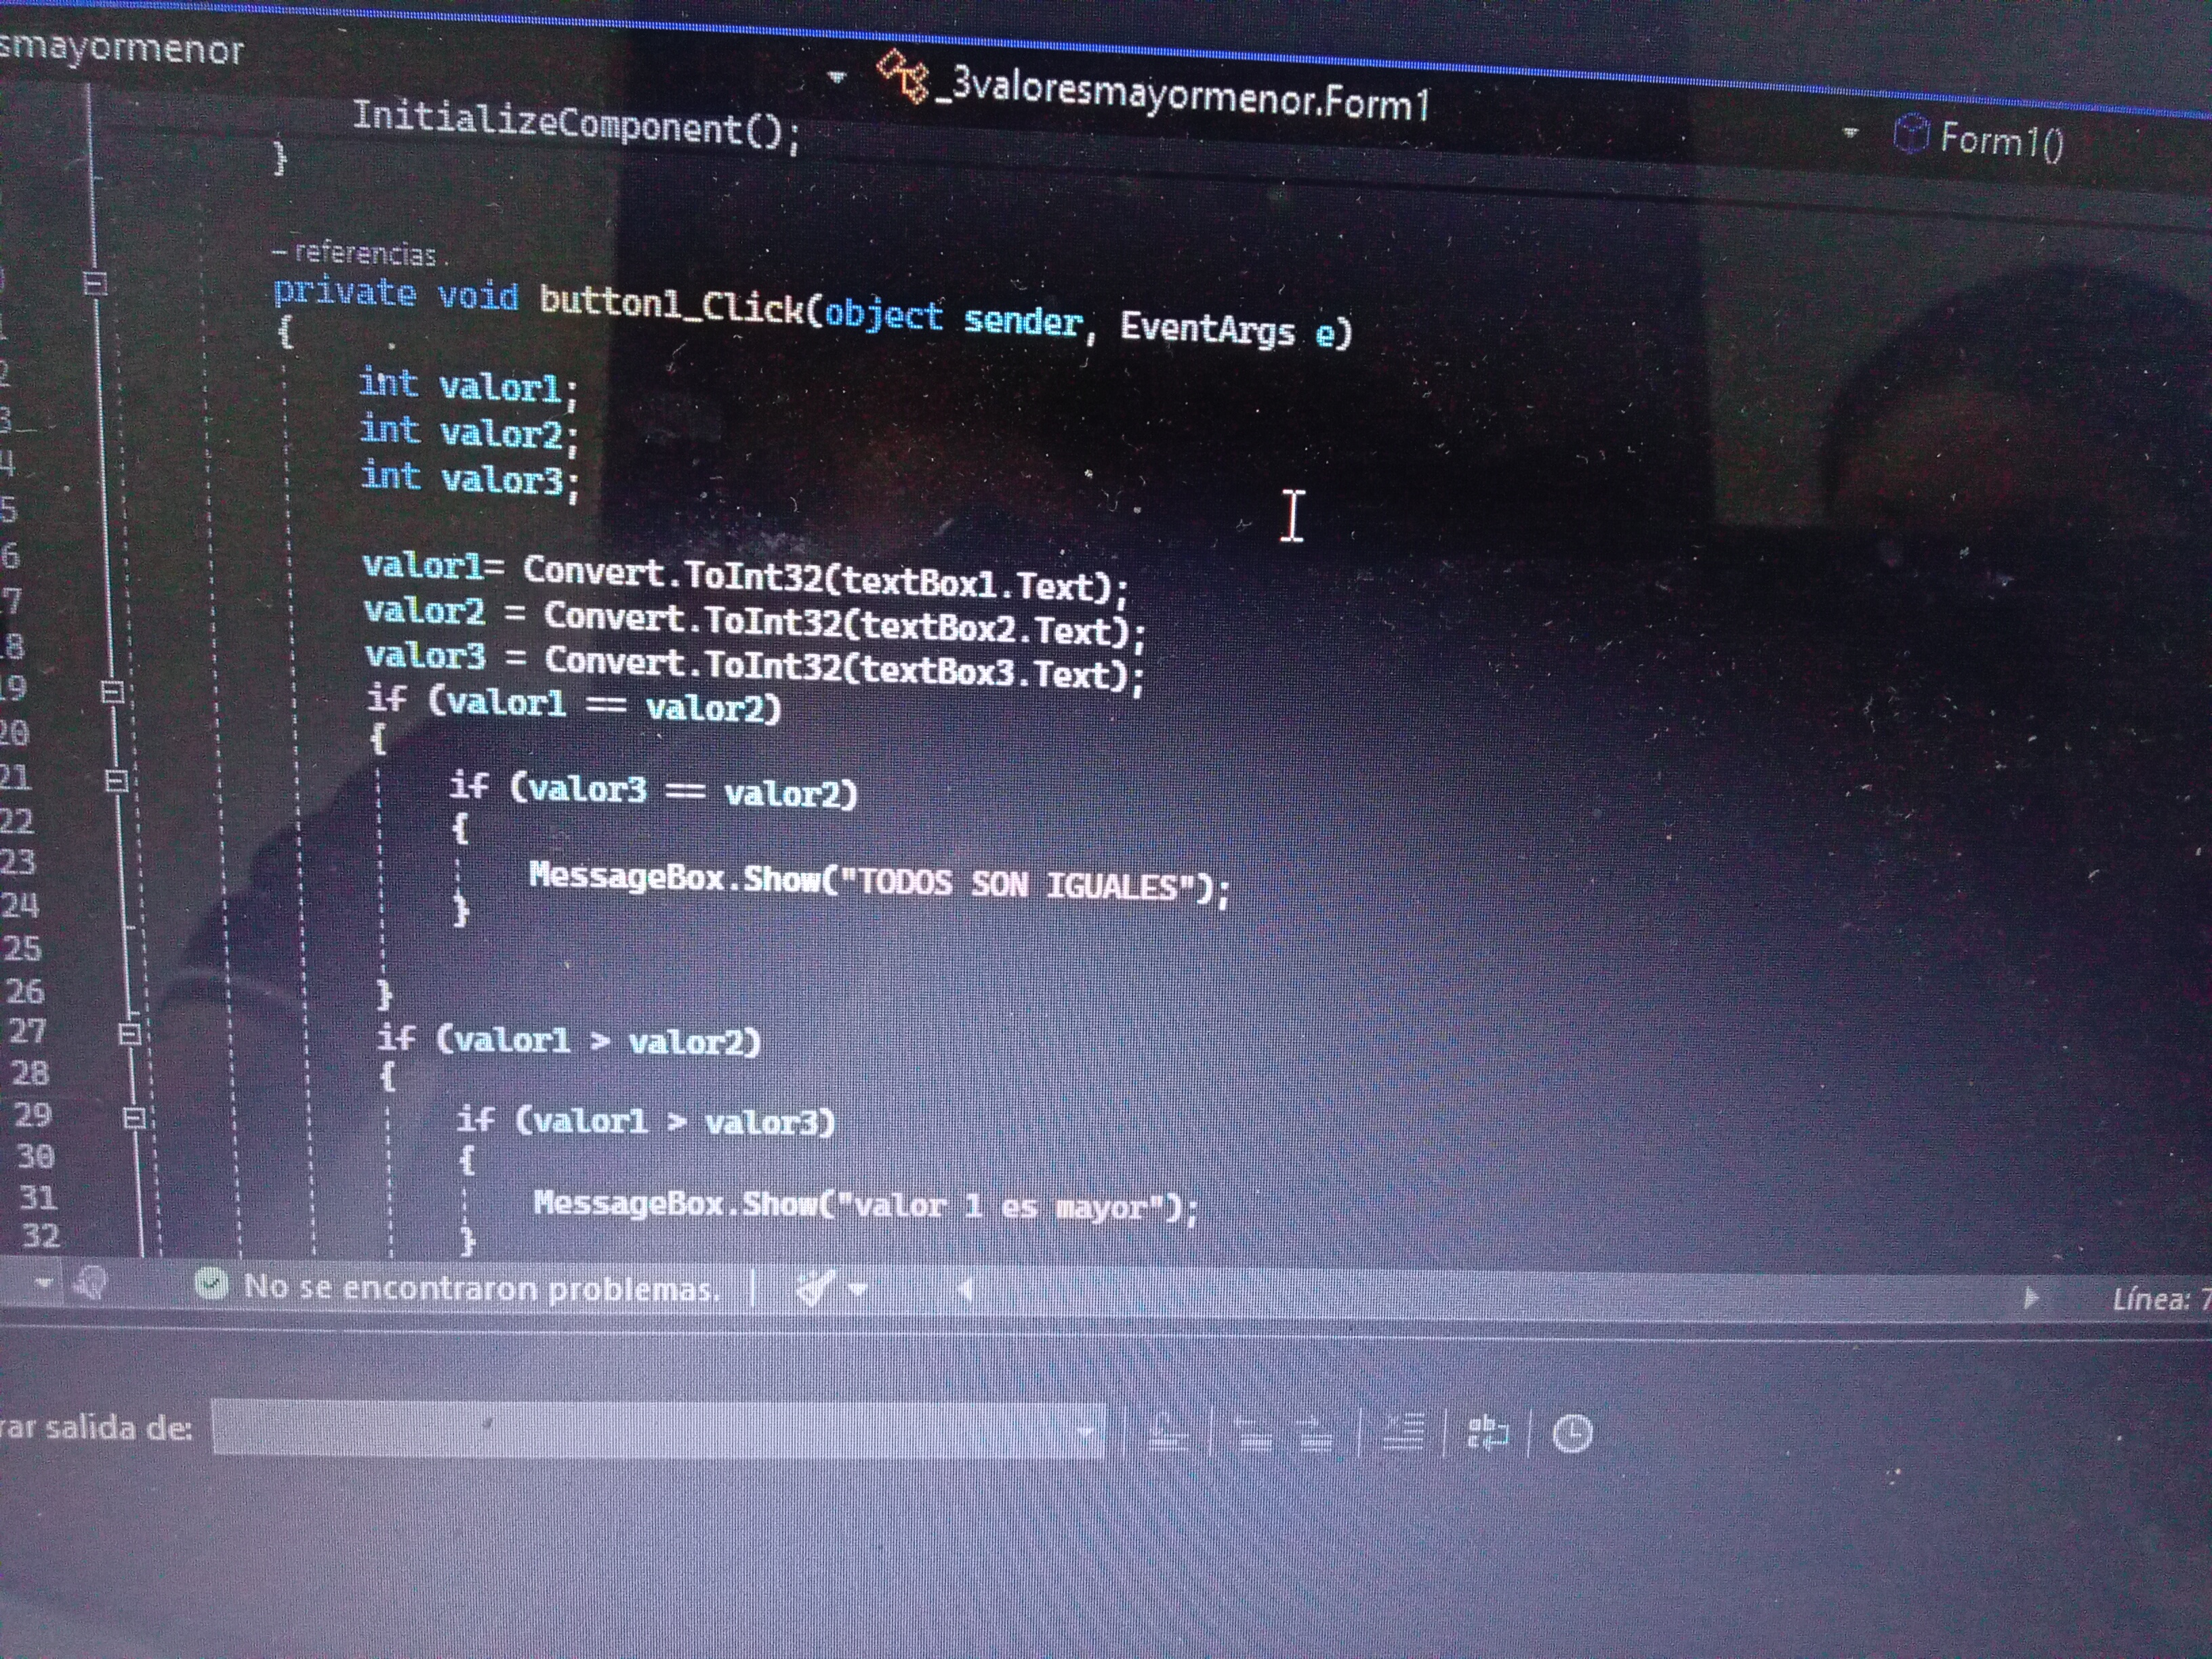
Task: Collapse the 'if (valor3 == valor2)' block
Action: tap(116, 780)
